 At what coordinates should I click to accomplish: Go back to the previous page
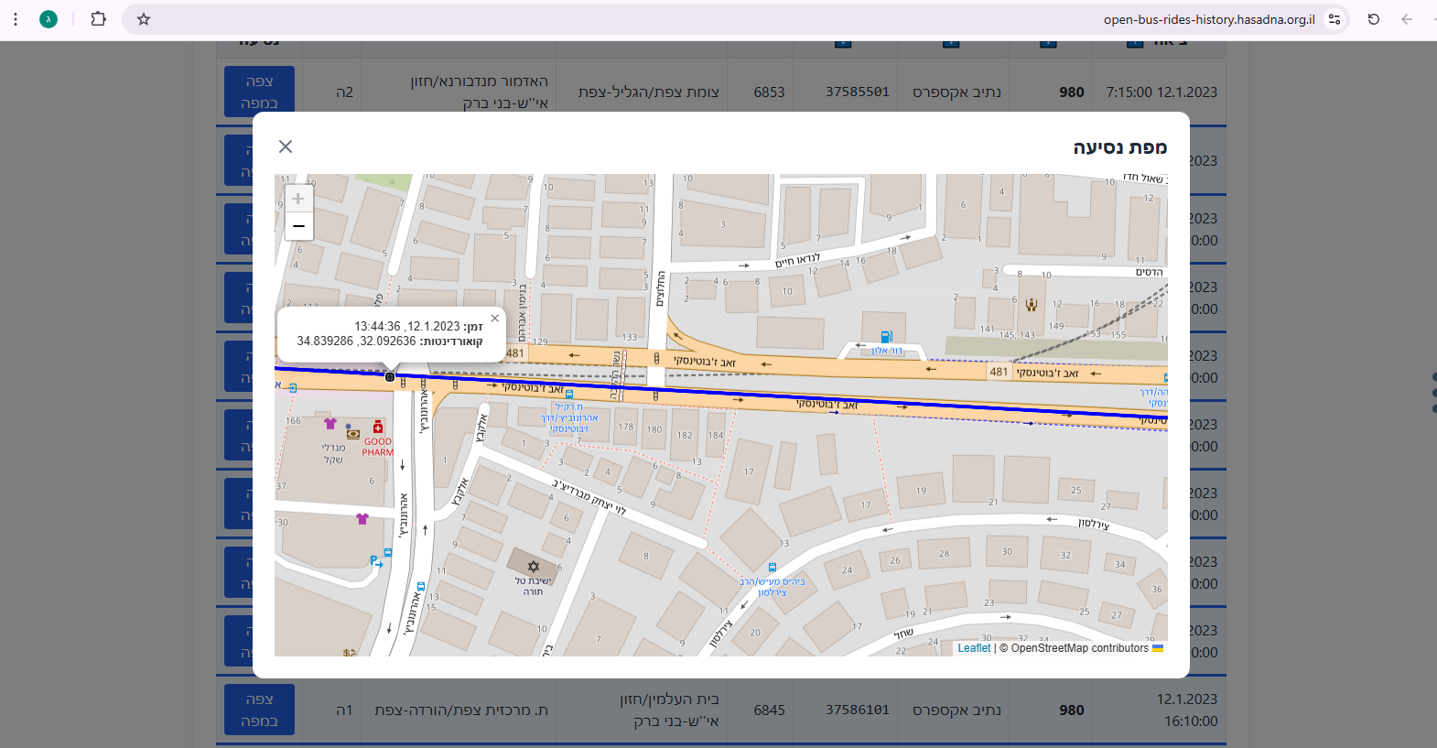(1407, 19)
